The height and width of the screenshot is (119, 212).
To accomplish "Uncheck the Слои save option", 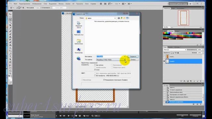I will 95,70.
